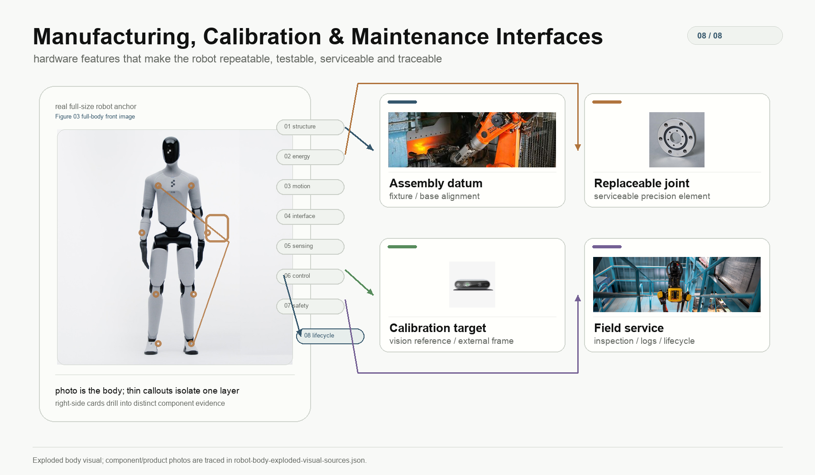Screen dimensions: 815x475
Task: Click the 'vision reference / external frame' subtitle
Action: point(451,341)
